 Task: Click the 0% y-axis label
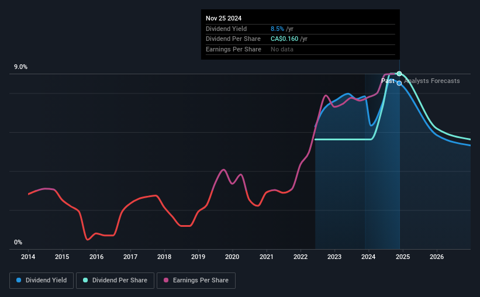click(x=18, y=242)
